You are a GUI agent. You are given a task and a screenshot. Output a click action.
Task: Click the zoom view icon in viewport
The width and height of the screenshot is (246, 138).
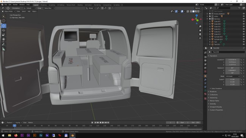point(200,26)
